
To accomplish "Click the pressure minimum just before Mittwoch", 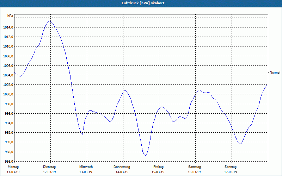I will tap(82, 135).
